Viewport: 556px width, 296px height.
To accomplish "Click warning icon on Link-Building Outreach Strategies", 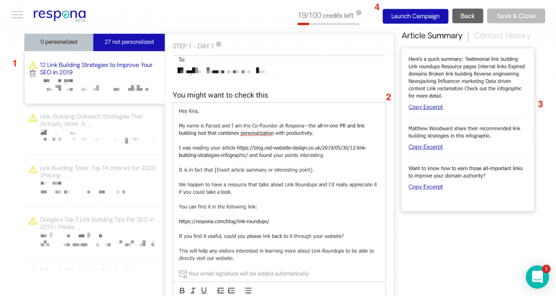I will tap(33, 118).
